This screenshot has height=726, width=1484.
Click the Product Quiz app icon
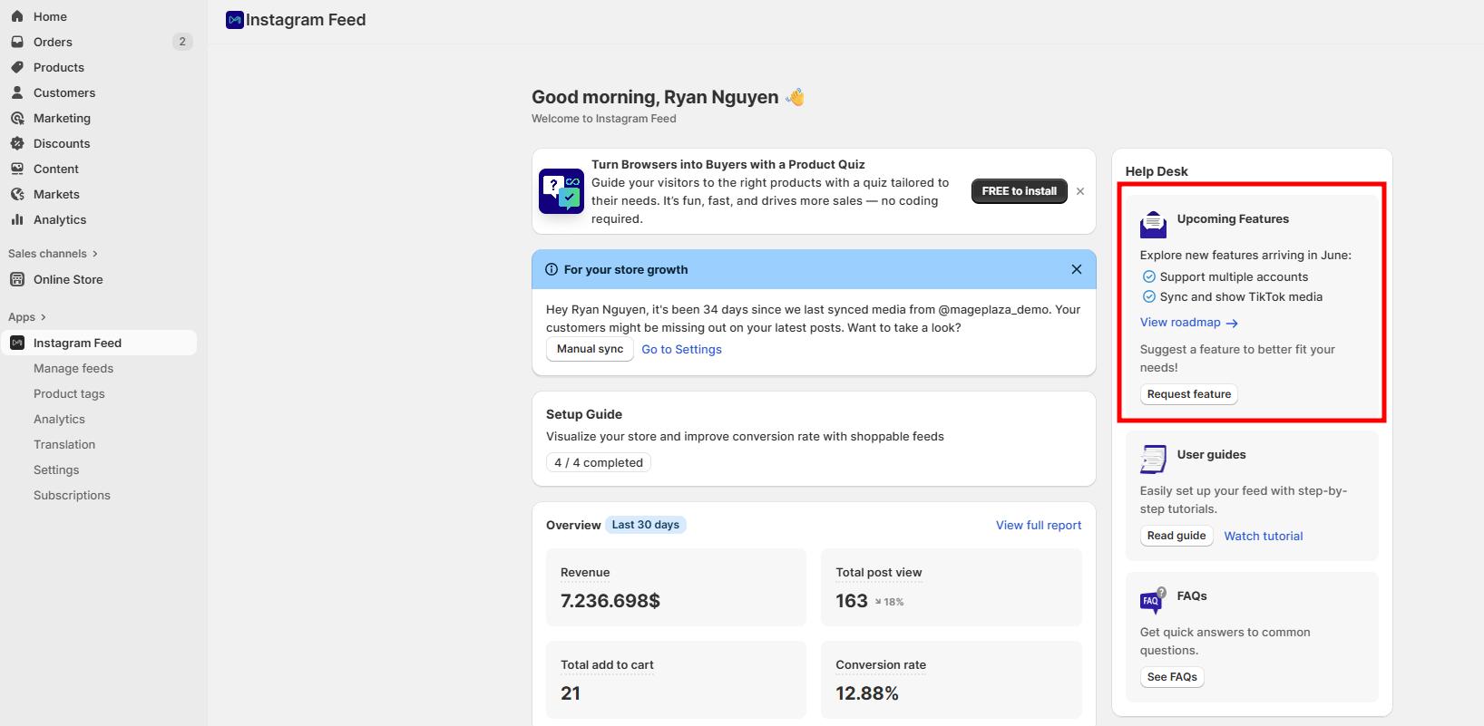[x=561, y=191]
